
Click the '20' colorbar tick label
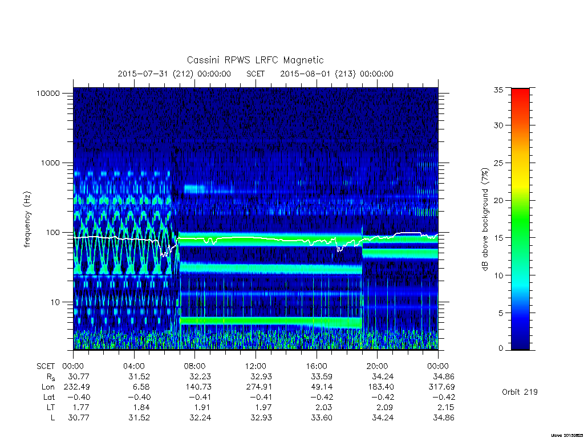click(x=498, y=200)
